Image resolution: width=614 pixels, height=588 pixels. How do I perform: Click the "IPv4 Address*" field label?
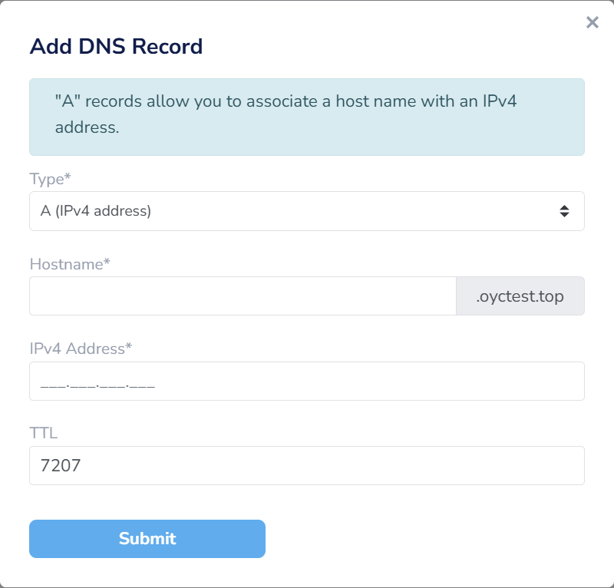click(81, 349)
